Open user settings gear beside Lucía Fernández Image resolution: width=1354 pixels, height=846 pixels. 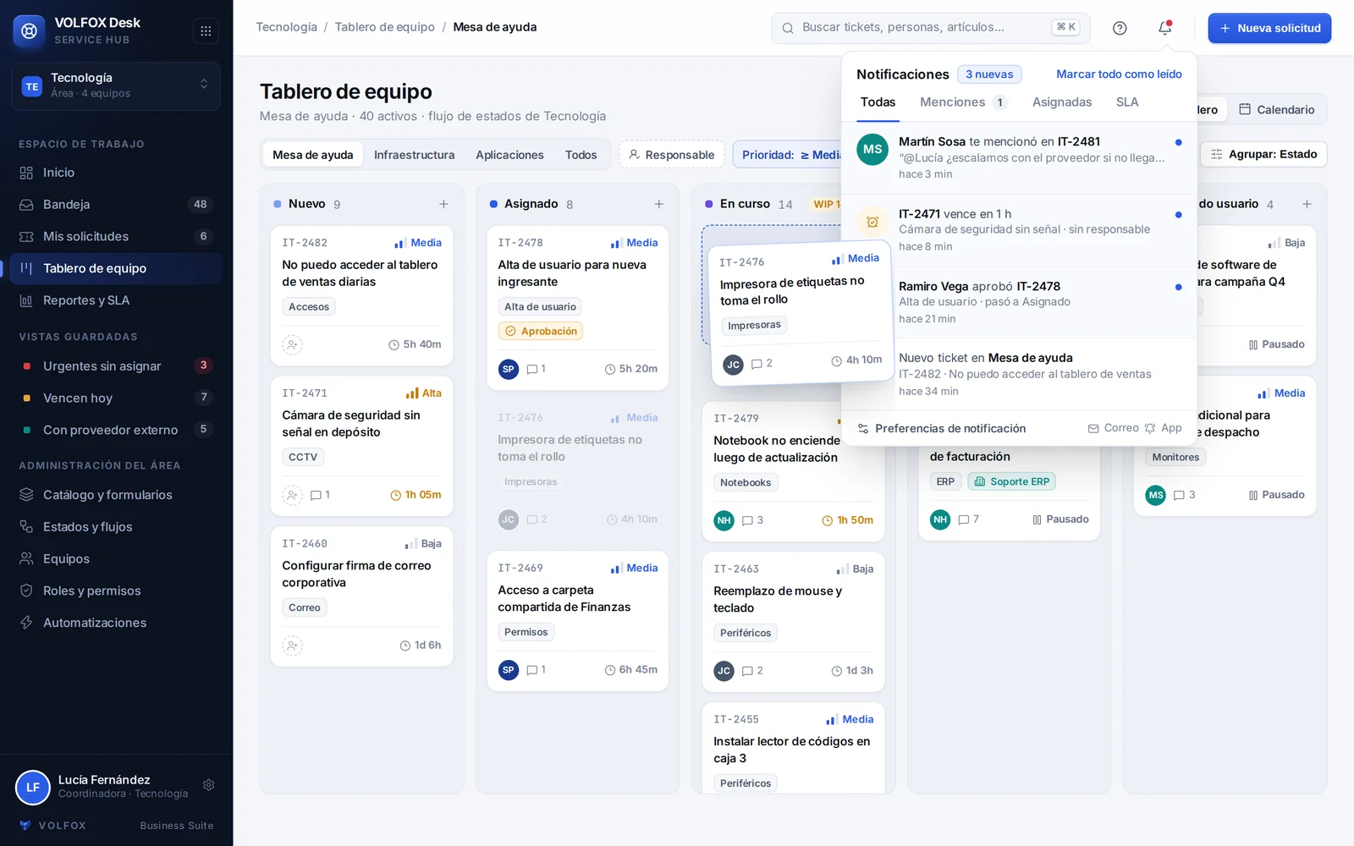click(x=209, y=785)
